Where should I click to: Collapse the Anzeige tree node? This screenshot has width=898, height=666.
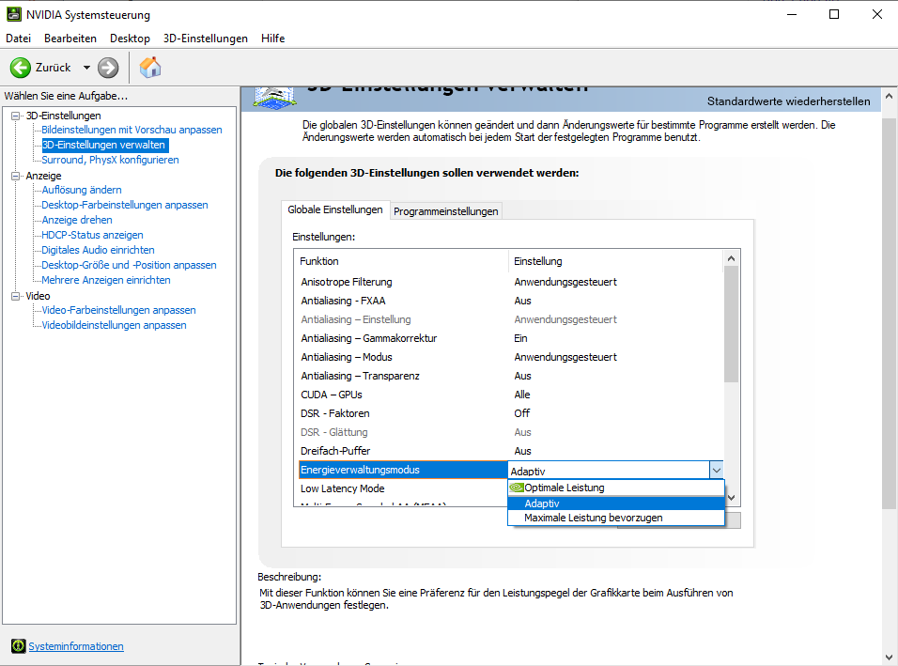(x=15, y=176)
